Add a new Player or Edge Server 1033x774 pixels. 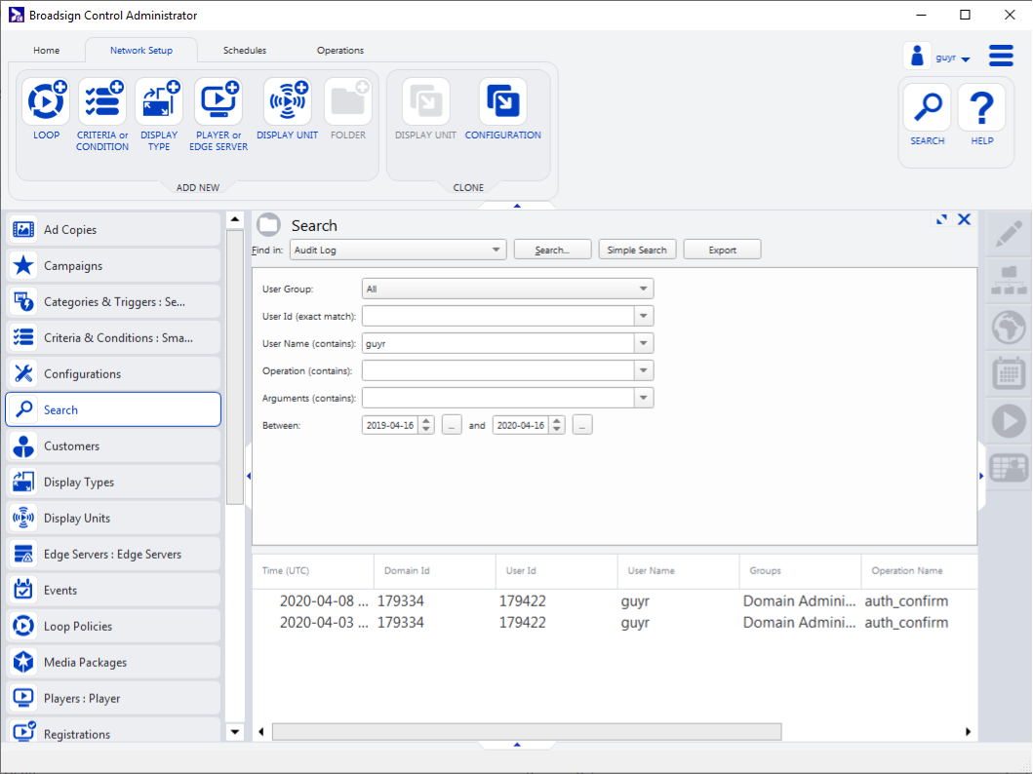(x=219, y=101)
